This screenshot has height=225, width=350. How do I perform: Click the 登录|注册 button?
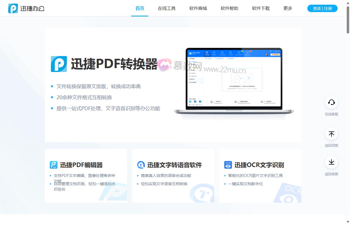[322, 8]
